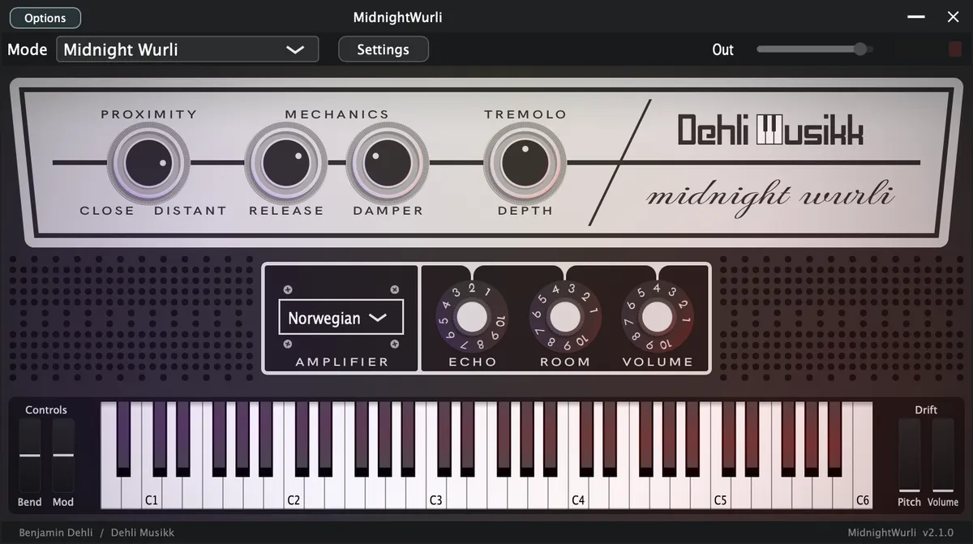Click the Dehli Musikk logo
The width and height of the screenshot is (973, 544).
tap(770, 131)
